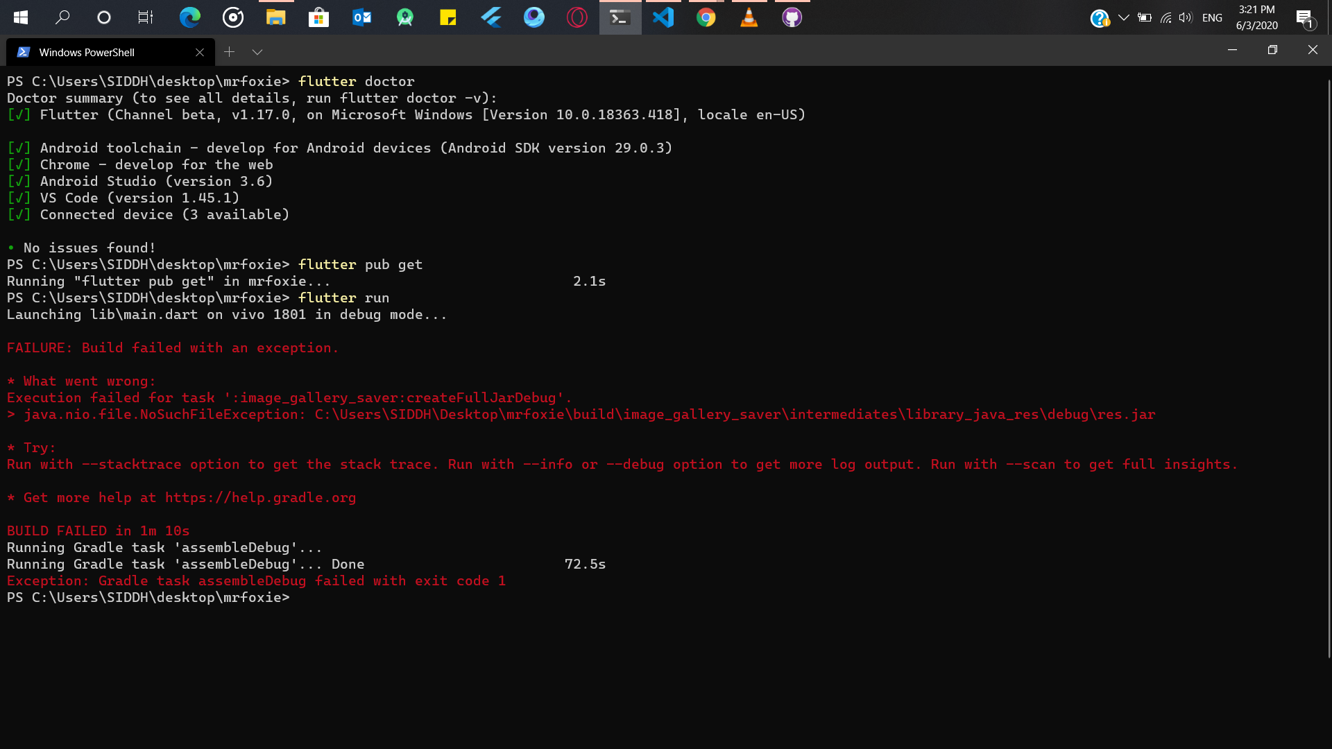Viewport: 1332px width, 749px height.
Task: Add a new terminal tab
Action: tap(229, 52)
